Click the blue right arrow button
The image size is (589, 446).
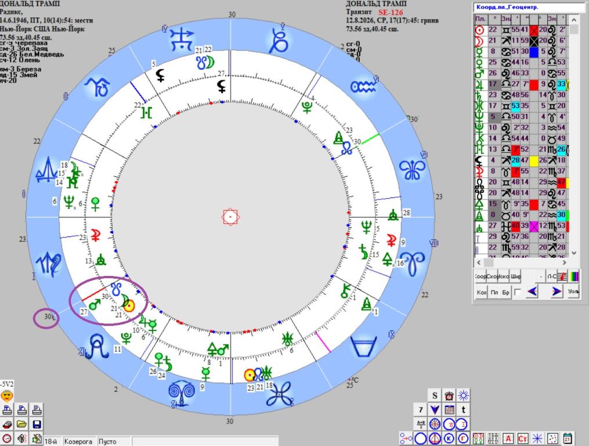pos(557,292)
